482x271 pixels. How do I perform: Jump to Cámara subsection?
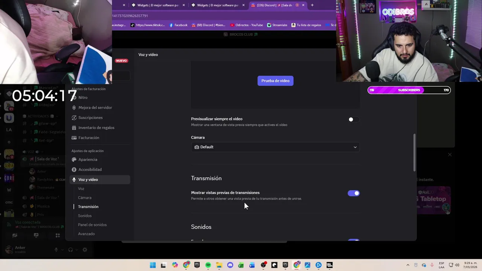(85, 198)
